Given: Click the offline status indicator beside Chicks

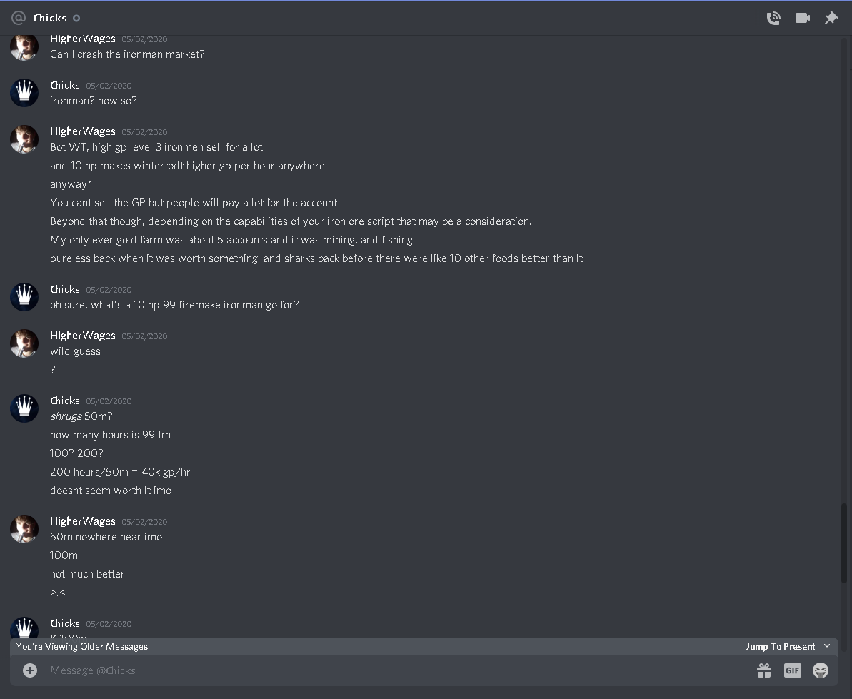Looking at the screenshot, I should coord(76,18).
